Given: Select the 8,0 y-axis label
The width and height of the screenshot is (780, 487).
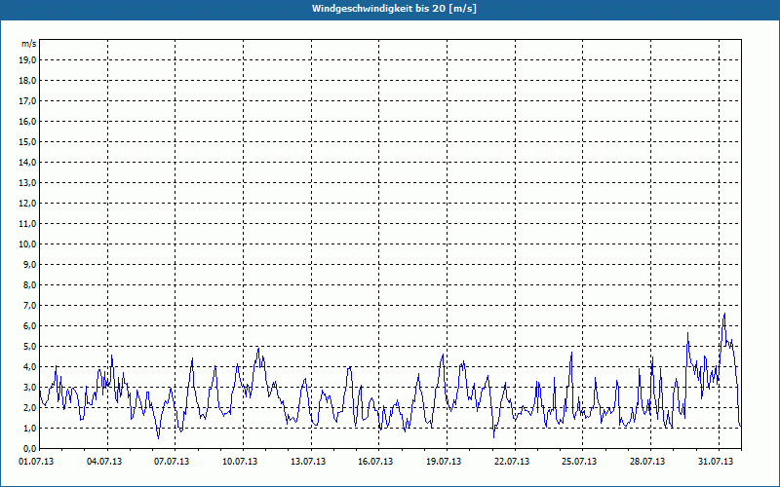Looking at the screenshot, I should pos(29,284).
